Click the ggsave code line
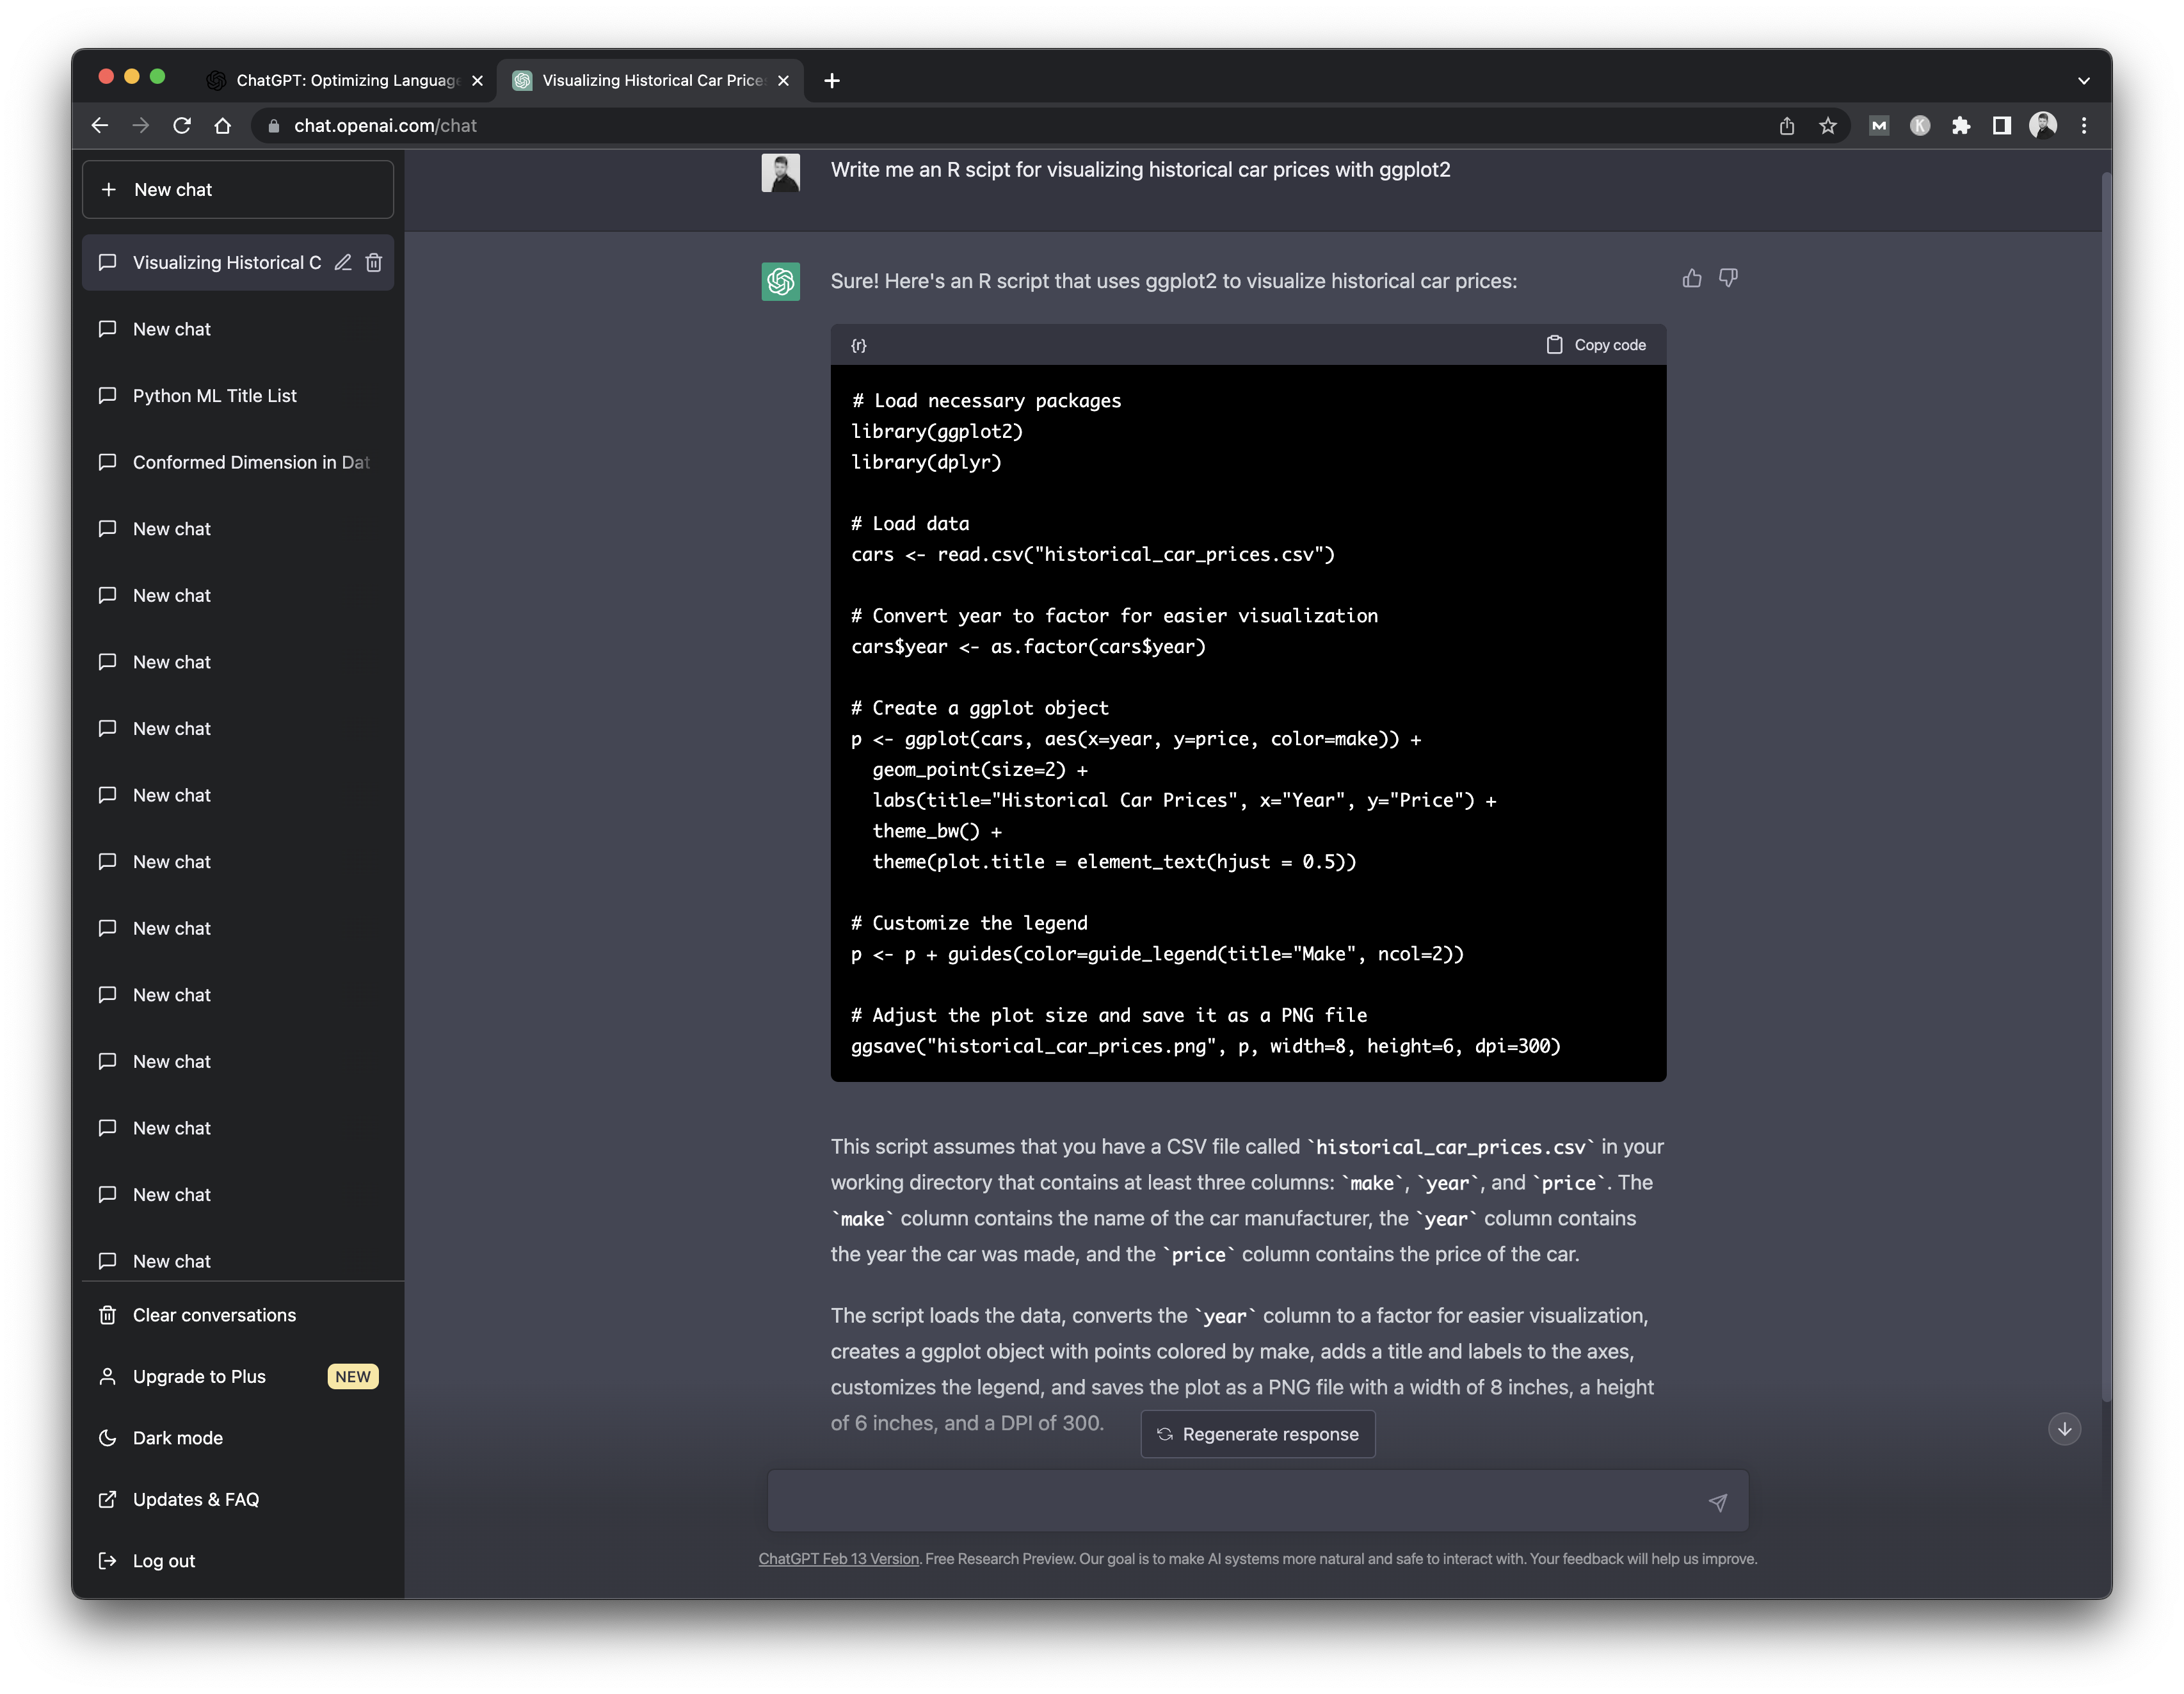Screen dimensions: 2184x1694 1205,1046
